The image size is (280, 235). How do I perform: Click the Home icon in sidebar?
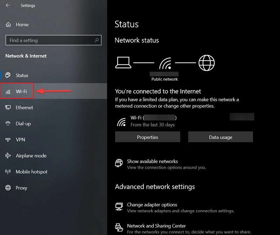click(x=8, y=25)
